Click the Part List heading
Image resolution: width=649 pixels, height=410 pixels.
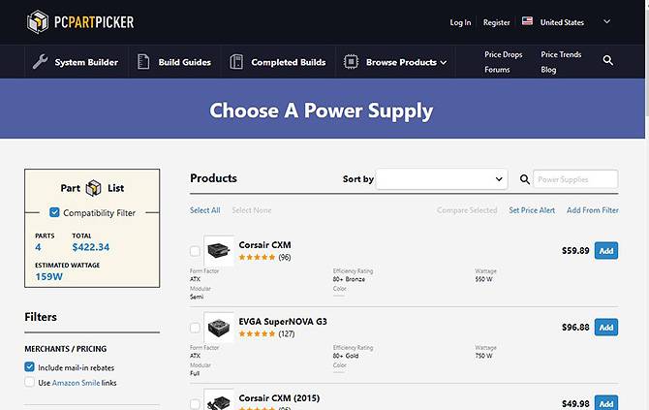tap(92, 188)
